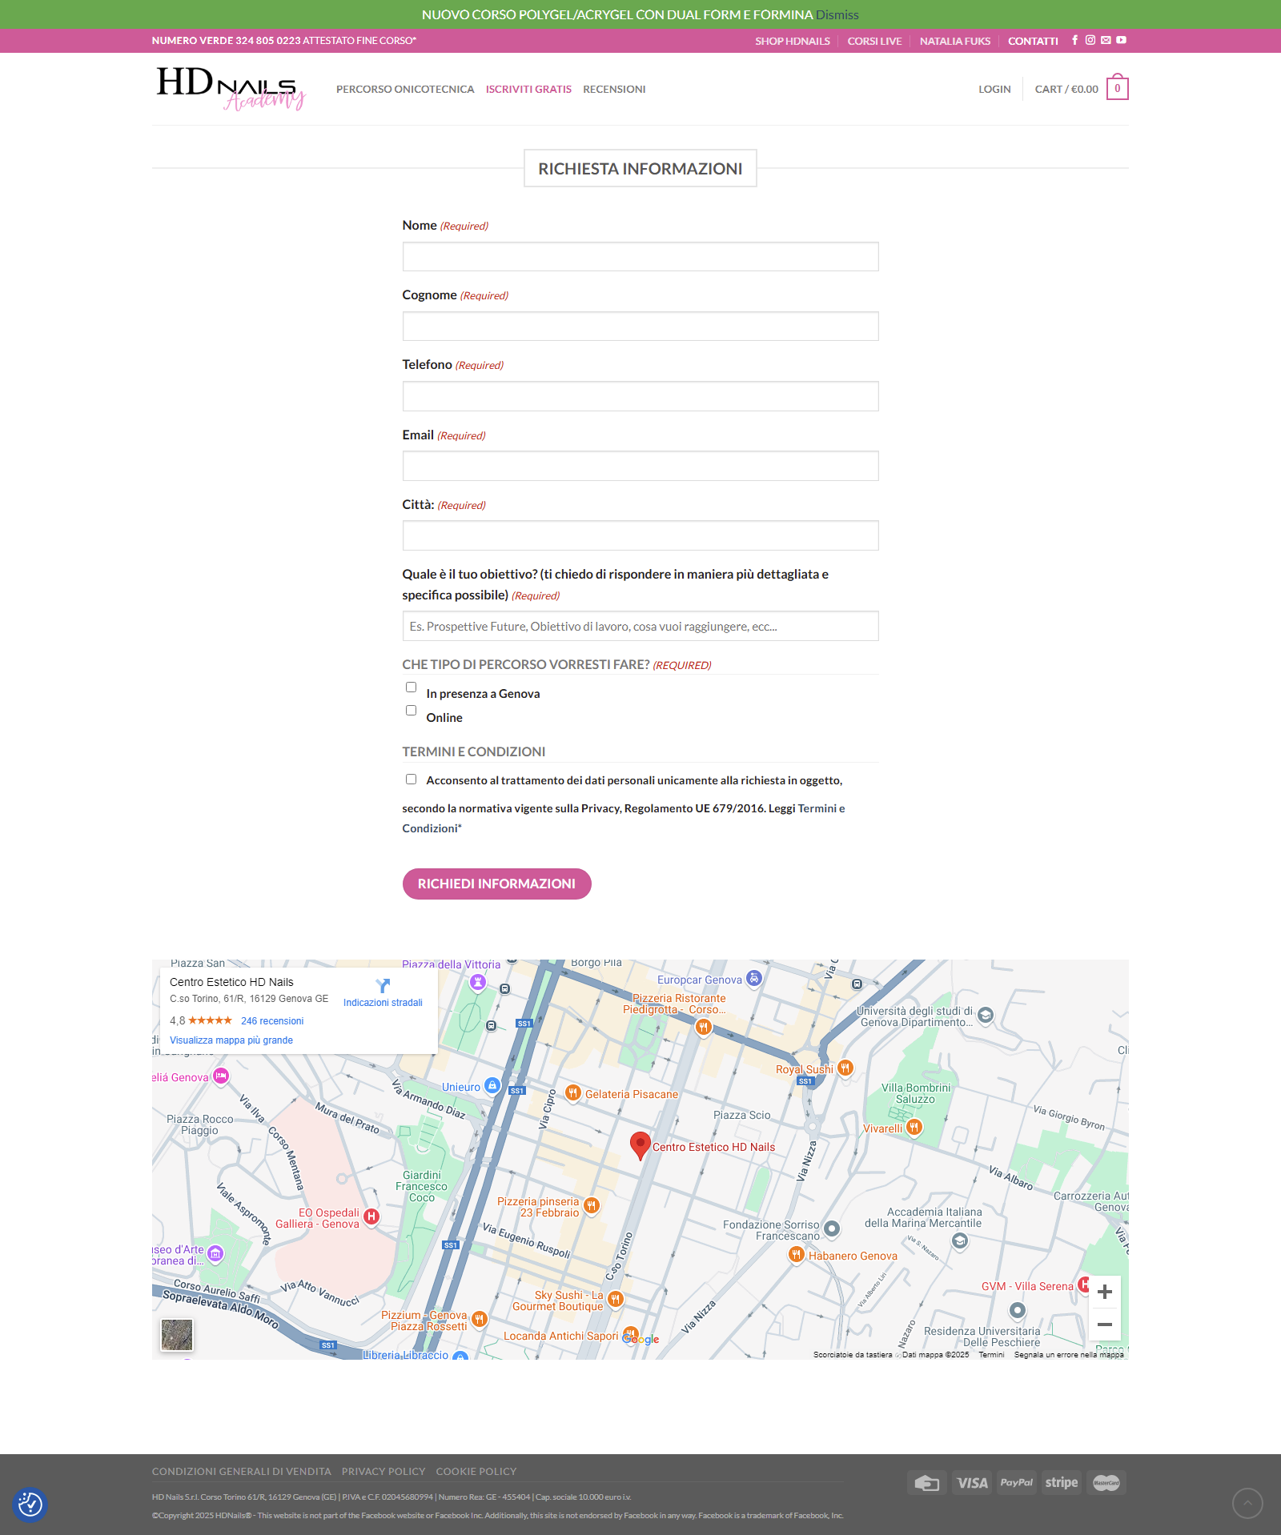Click the Stripe payment icon in footer
1281x1535 pixels.
[1062, 1482]
